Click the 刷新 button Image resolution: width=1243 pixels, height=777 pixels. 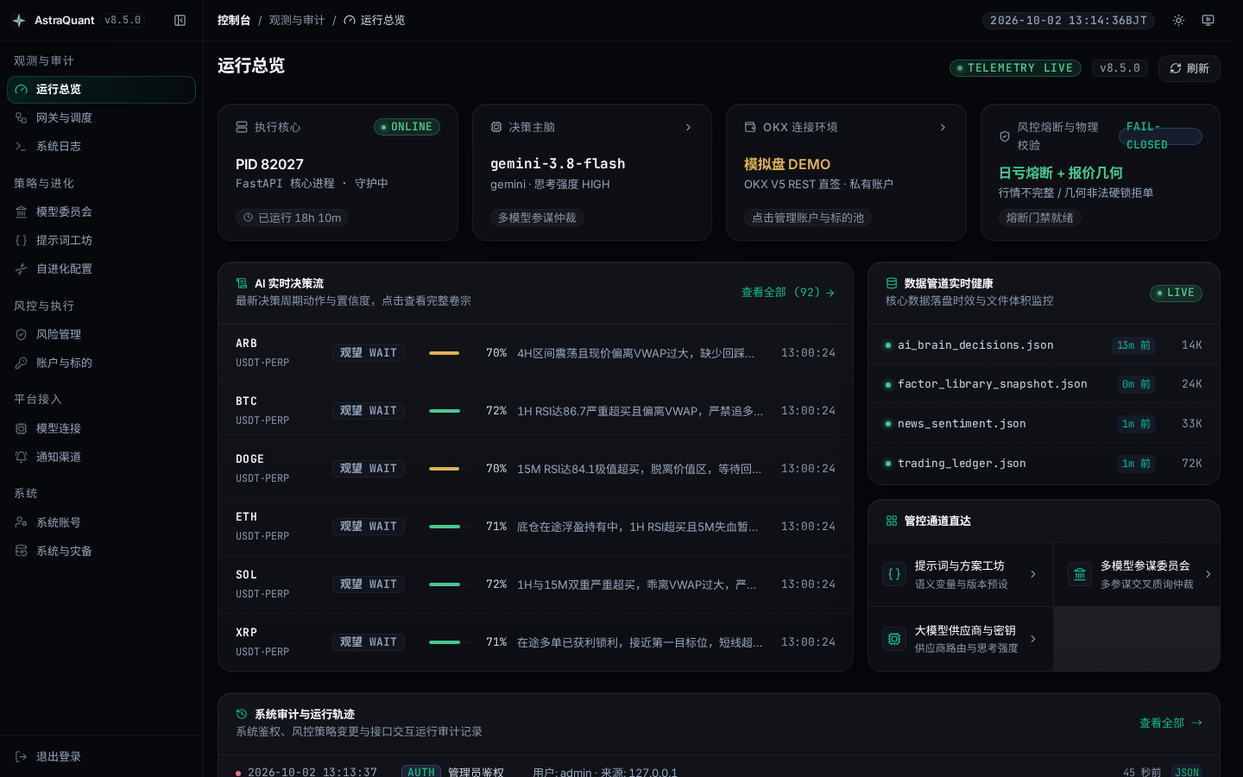1189,68
